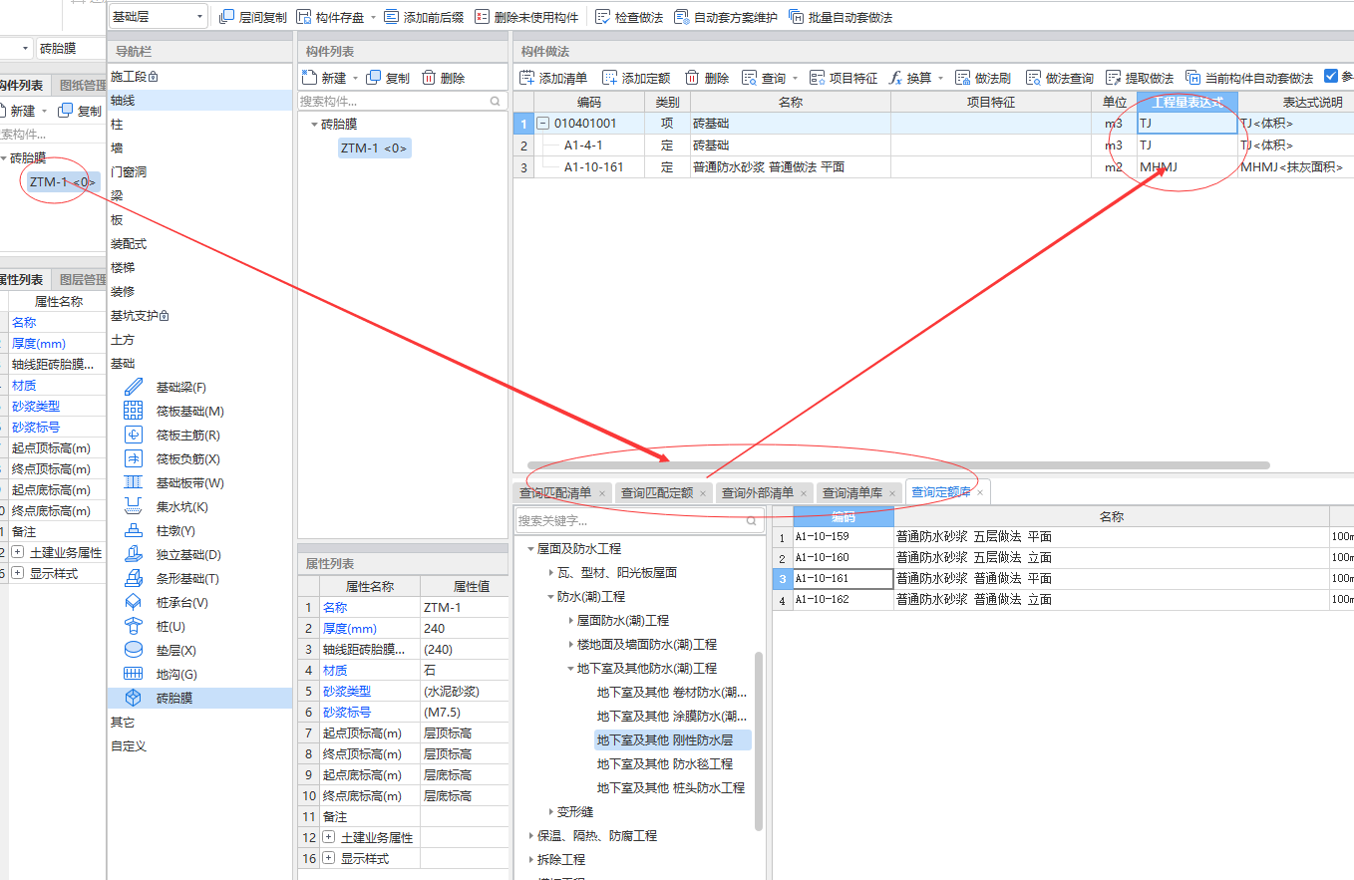The width and height of the screenshot is (1354, 880).
Task: Click the 层间复制 toolbar icon
Action: [x=226, y=17]
